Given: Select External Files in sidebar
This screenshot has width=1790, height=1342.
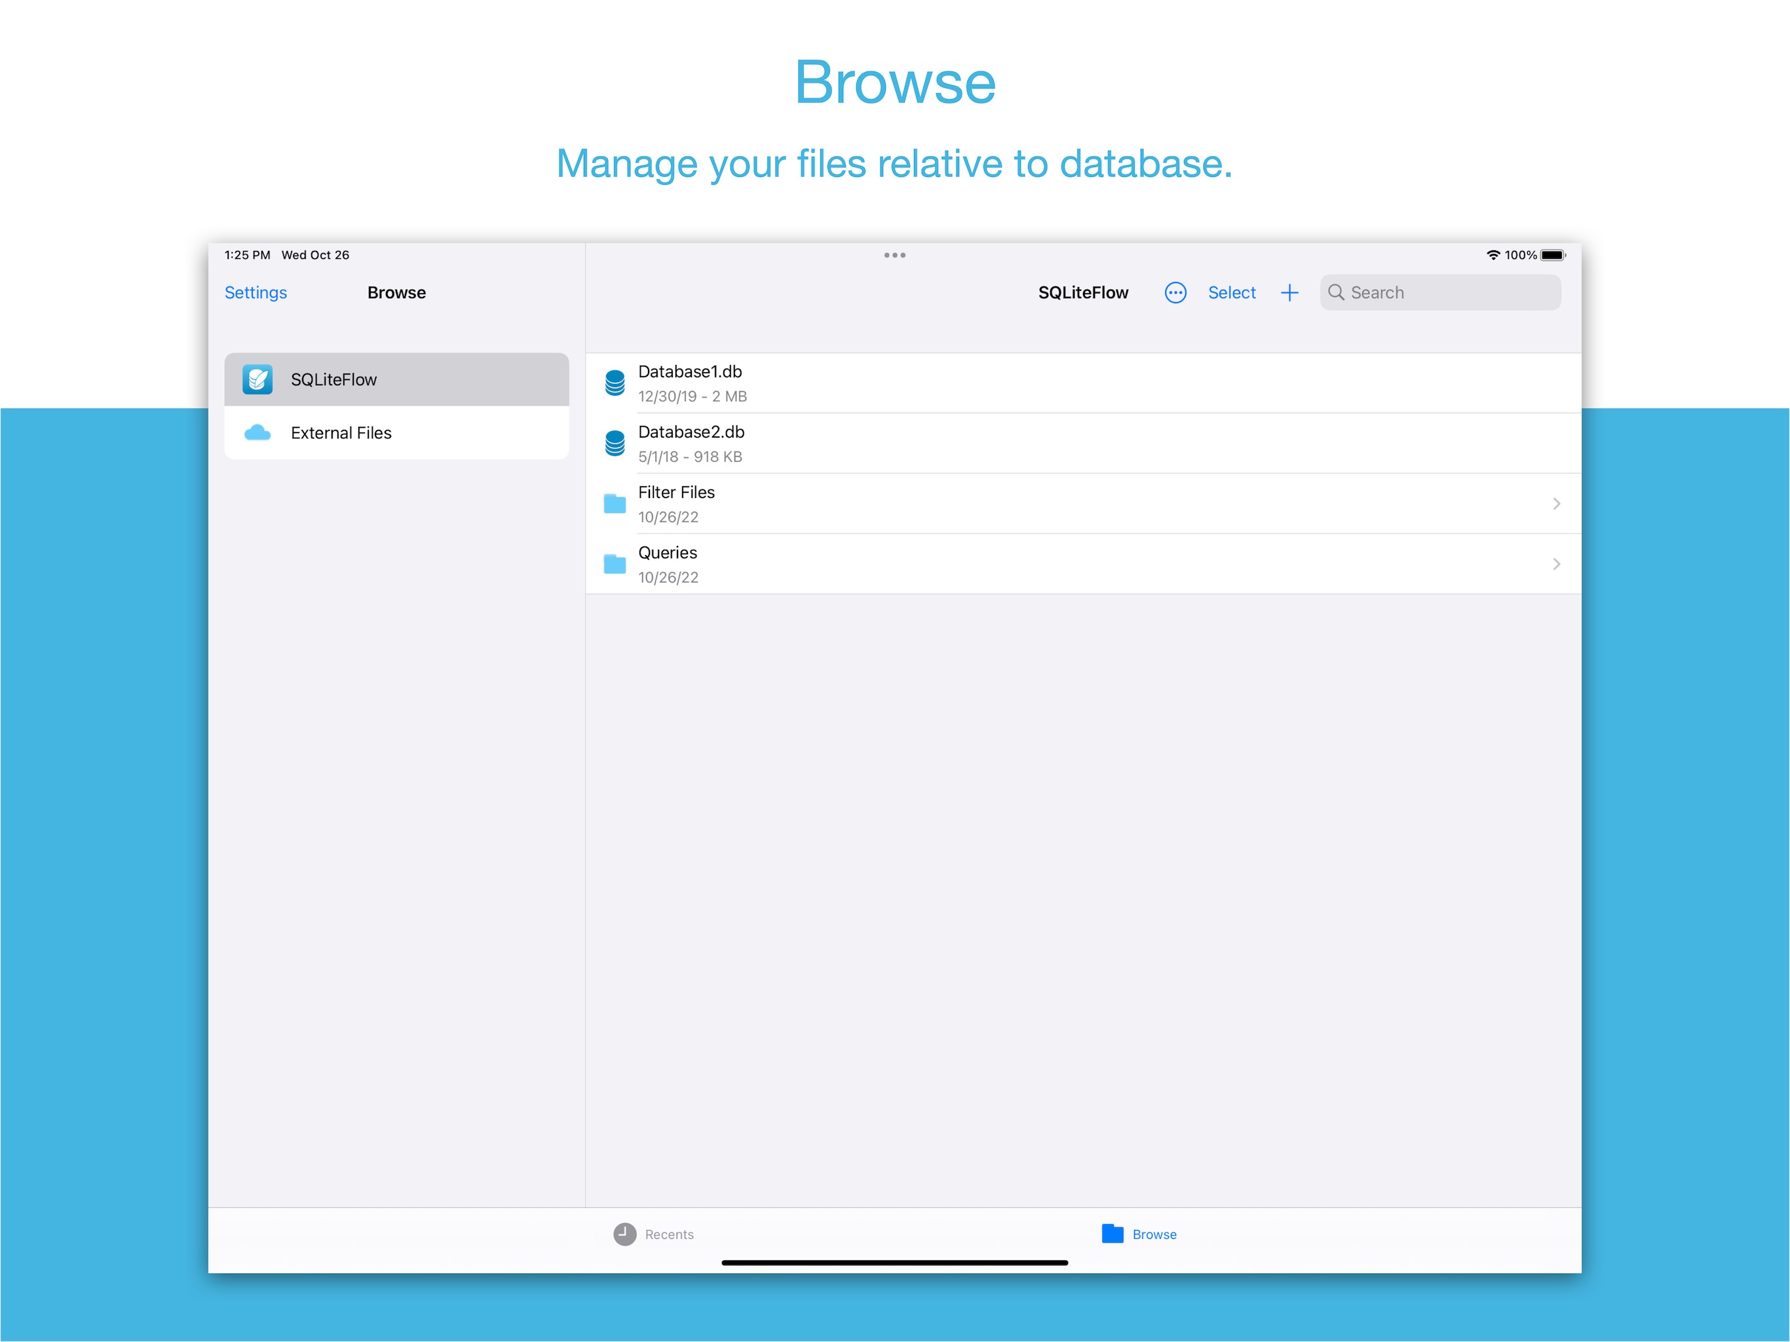Looking at the screenshot, I should click(x=341, y=432).
